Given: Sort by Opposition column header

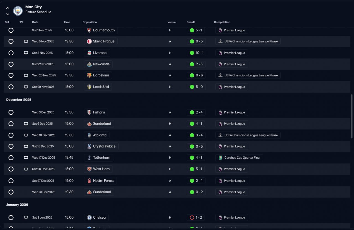Looking at the screenshot, I should [x=90, y=22].
